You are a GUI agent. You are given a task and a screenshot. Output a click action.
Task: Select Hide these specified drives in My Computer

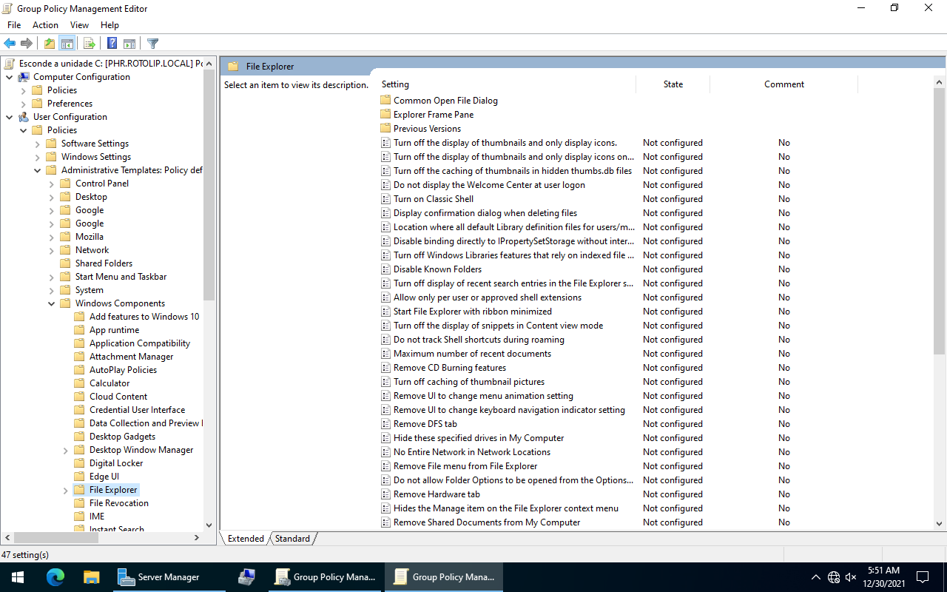(478, 438)
